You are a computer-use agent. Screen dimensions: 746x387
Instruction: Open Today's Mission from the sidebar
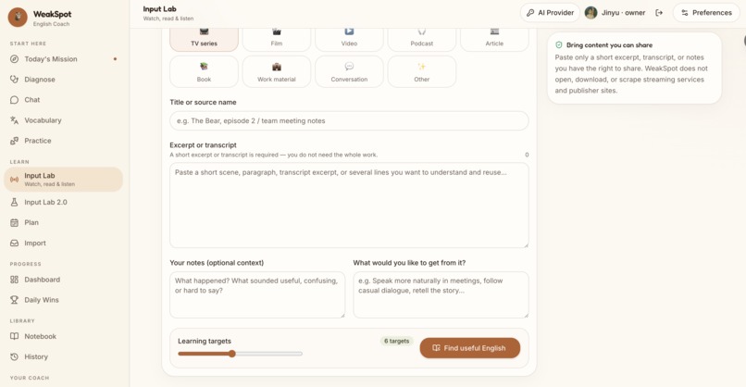(63, 59)
